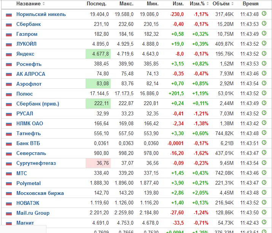Click the clock icon in НОВАТЭК row
The height and width of the screenshot is (233, 272).
(264, 202)
